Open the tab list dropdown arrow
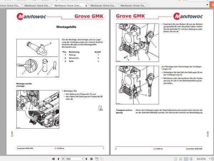 (207, 5)
